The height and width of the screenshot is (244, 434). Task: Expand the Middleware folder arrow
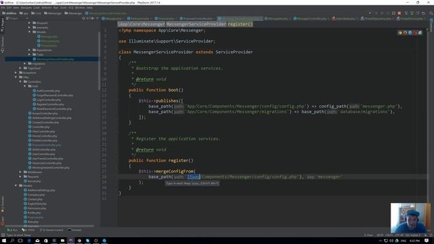click(x=20, y=172)
